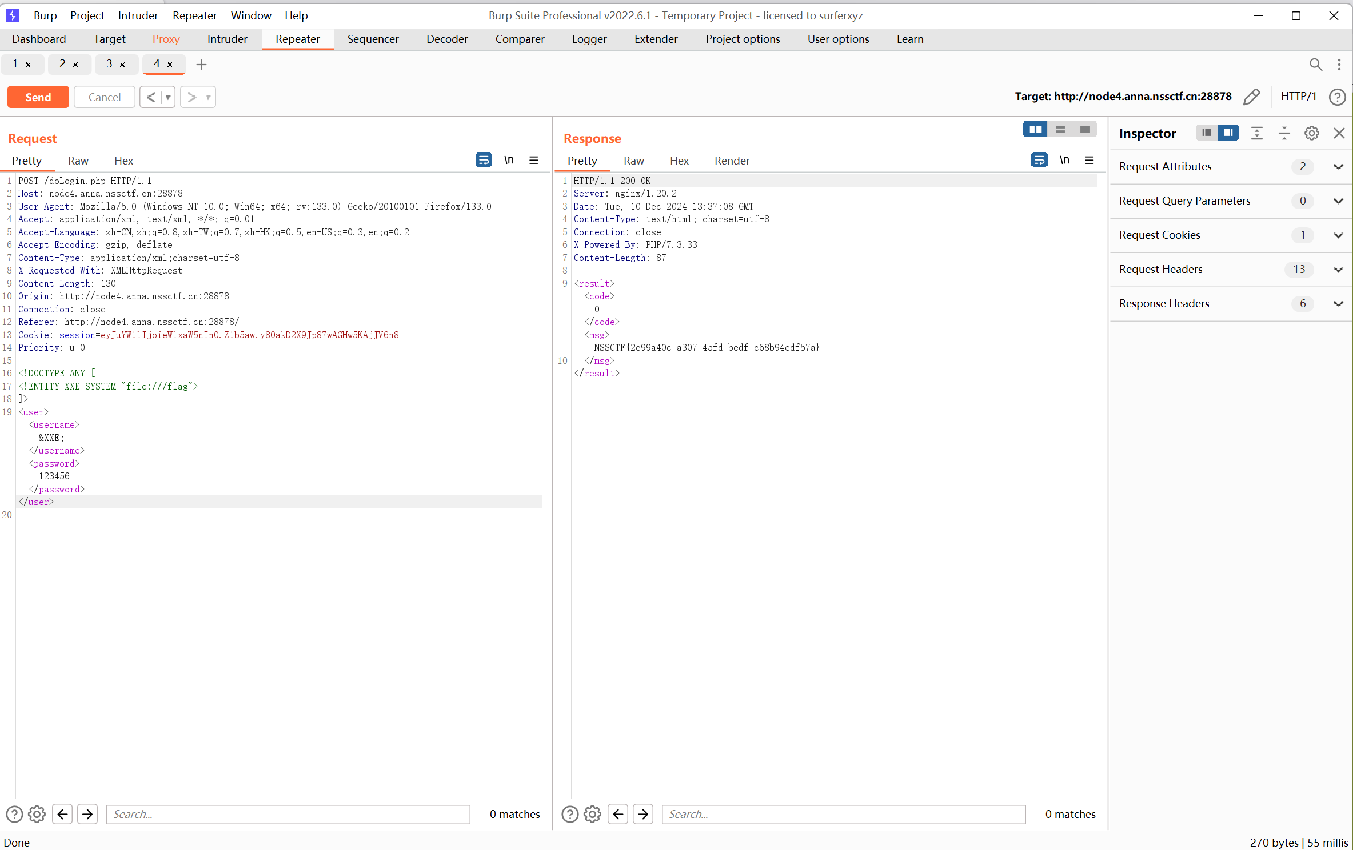Toggle non-printable characters in Request editor
The width and height of the screenshot is (1353, 850).
[509, 160]
